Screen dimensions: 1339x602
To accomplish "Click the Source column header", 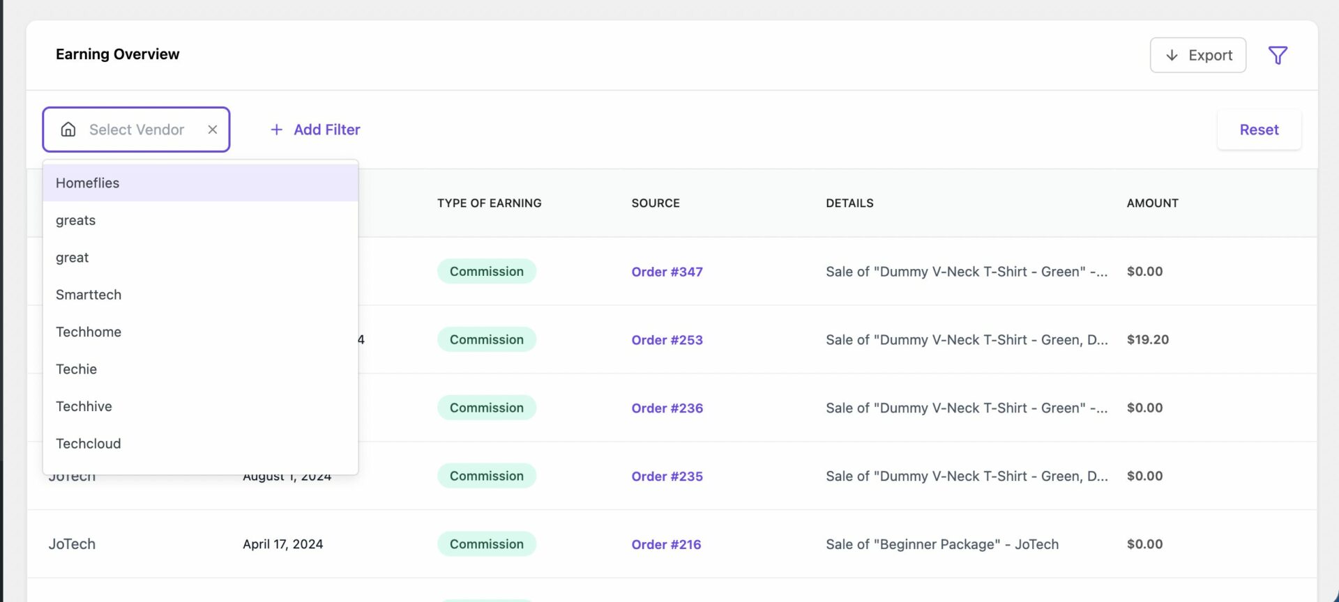I will [x=656, y=203].
